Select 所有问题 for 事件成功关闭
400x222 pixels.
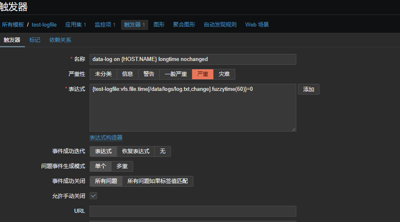tap(106, 181)
